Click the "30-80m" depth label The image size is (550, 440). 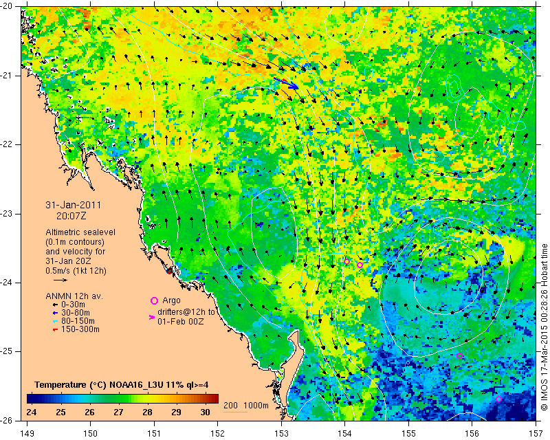click(x=76, y=313)
